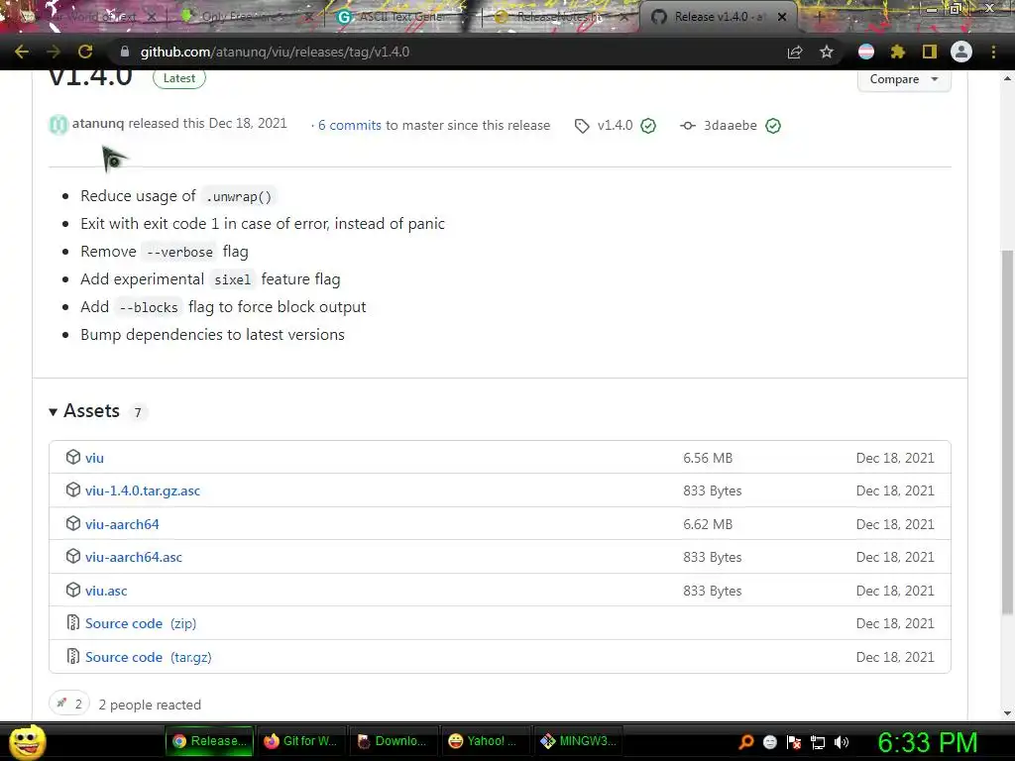Click the rocket reaction button
This screenshot has width=1015, height=761.
point(69,704)
